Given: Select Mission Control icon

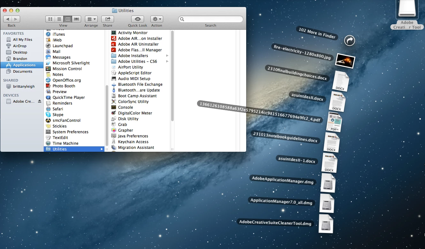Looking at the screenshot, I should click(48, 69).
